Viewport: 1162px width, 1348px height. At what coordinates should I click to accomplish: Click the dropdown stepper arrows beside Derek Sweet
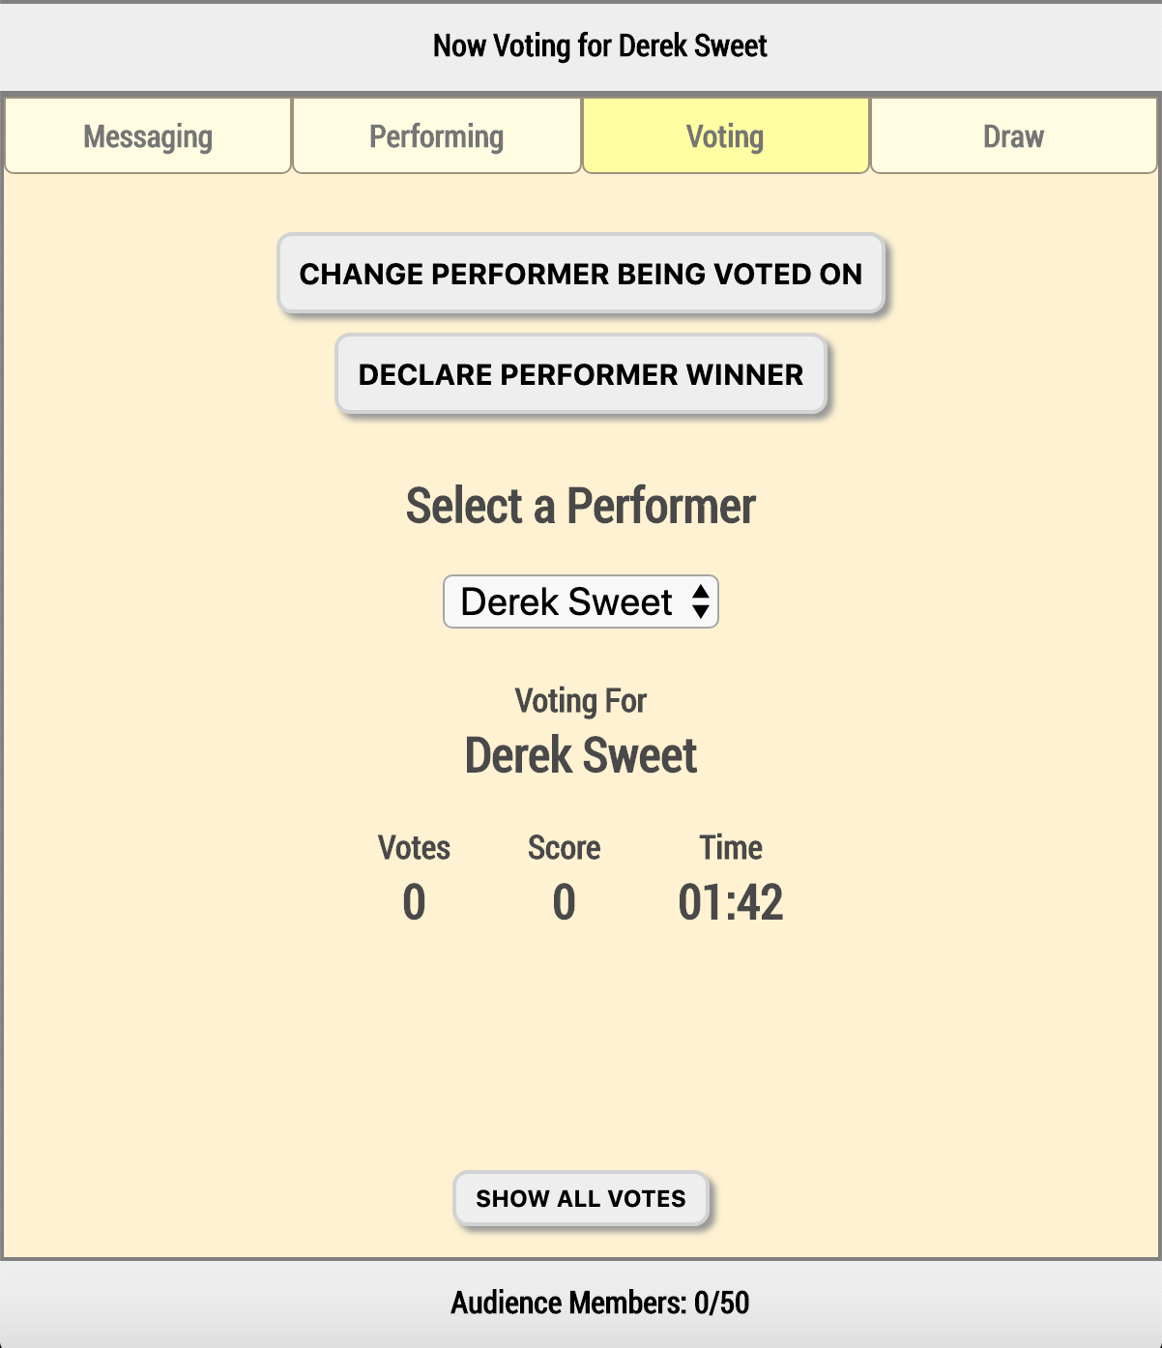tap(702, 601)
